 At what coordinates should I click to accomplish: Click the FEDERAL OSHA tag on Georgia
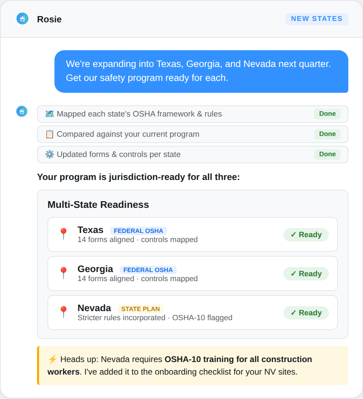[148, 270]
